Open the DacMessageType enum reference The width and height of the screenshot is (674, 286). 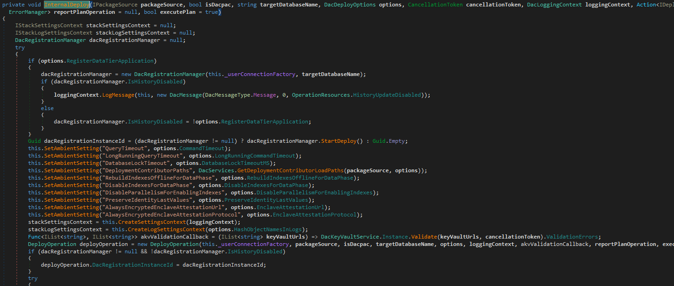(227, 95)
